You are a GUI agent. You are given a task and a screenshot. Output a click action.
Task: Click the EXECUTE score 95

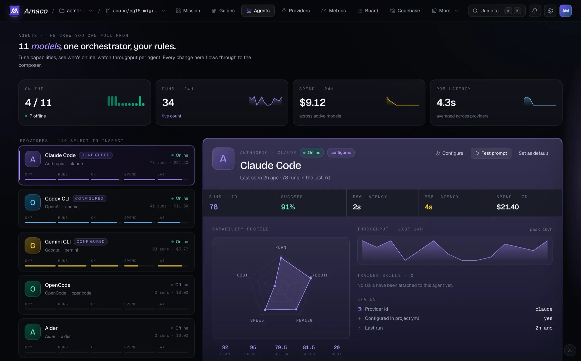(253, 347)
